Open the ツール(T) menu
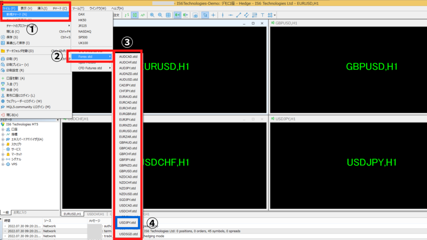Viewport: 427px width, 240px height. 78,8
